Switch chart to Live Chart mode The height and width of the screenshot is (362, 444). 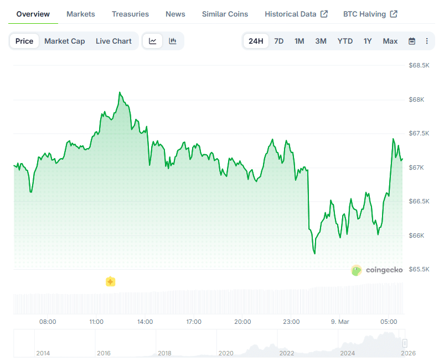[113, 41]
